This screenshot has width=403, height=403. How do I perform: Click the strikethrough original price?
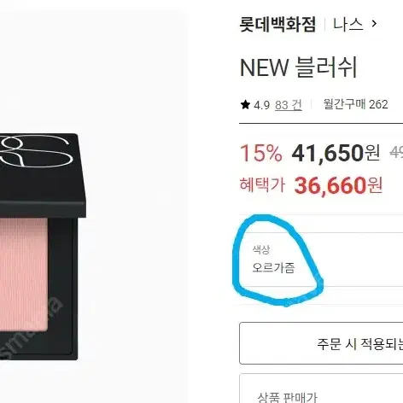(x=396, y=153)
